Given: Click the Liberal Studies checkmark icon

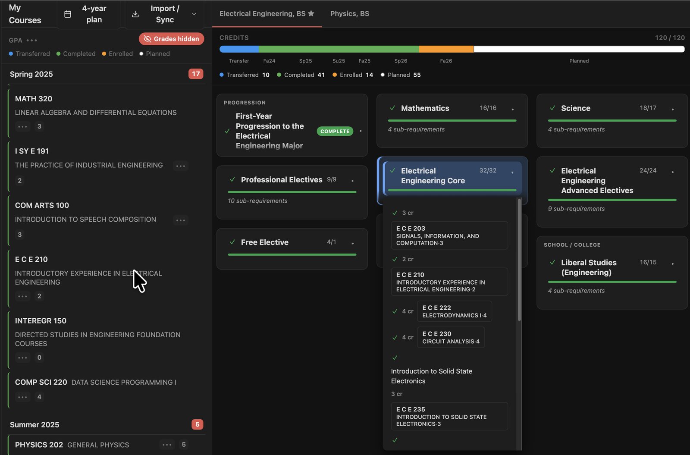Looking at the screenshot, I should pos(552,262).
